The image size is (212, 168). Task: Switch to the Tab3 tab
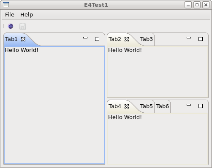(147, 39)
